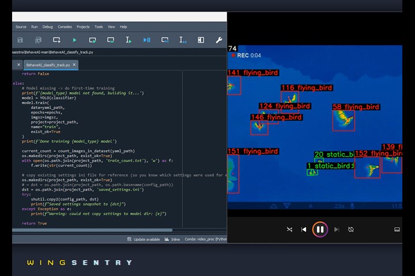This screenshot has height=276, width=415.
Task: Click the 'current_count = count_images_in_dataset' line
Action: click(x=78, y=151)
